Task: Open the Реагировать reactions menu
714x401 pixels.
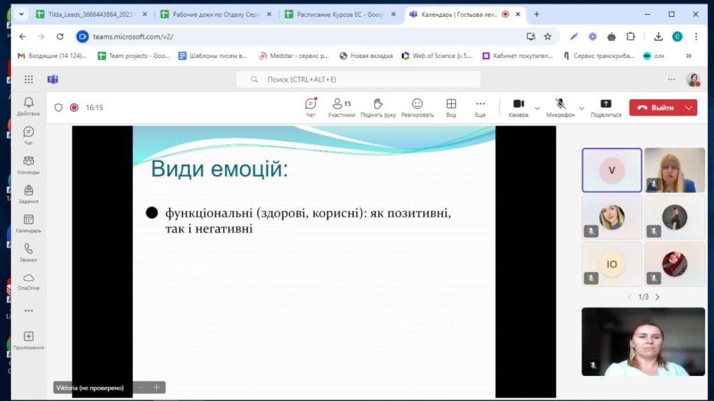Action: (x=417, y=107)
